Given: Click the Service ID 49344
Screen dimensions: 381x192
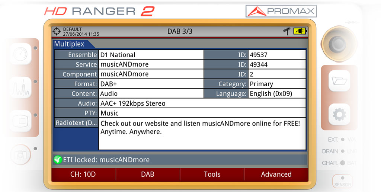Looking at the screenshot, I should [x=277, y=64].
